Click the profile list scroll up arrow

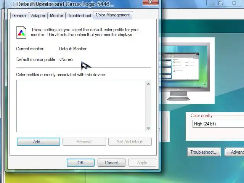[148, 84]
